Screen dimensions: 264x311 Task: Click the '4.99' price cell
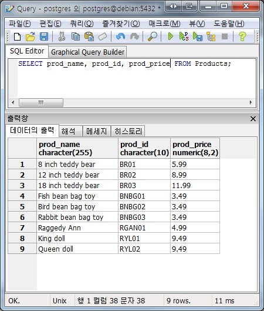point(195,228)
